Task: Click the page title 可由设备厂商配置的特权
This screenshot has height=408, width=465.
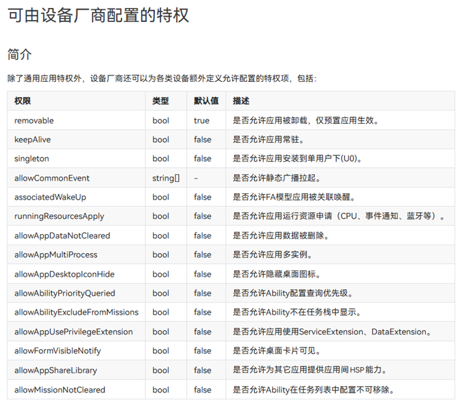Action: [98, 15]
